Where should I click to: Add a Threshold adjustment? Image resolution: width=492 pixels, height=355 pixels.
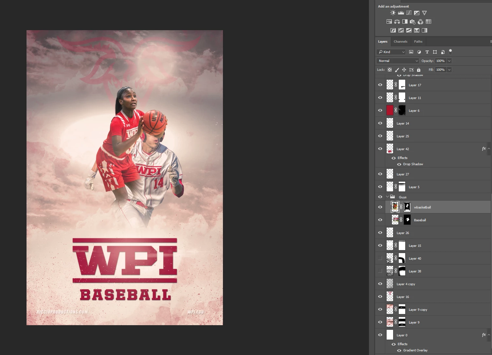pos(409,30)
